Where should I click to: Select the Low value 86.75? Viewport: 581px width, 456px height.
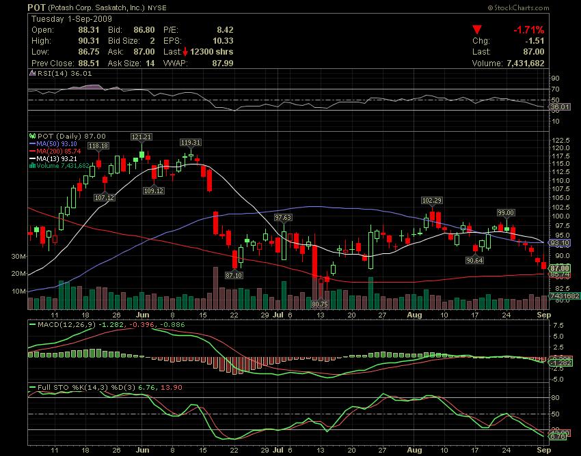pos(89,52)
